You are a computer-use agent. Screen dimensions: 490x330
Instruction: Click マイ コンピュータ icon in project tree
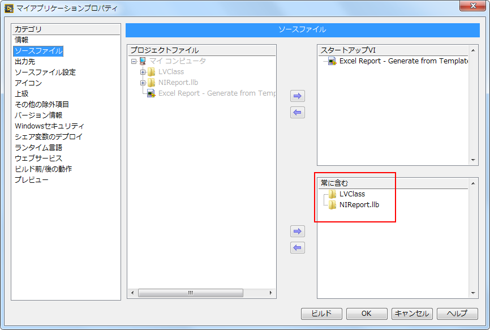click(x=143, y=61)
